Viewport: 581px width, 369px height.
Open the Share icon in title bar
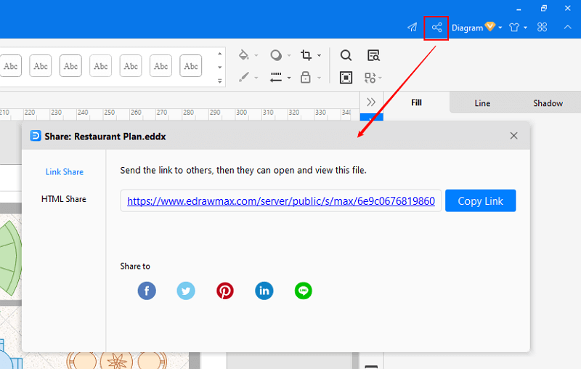436,28
